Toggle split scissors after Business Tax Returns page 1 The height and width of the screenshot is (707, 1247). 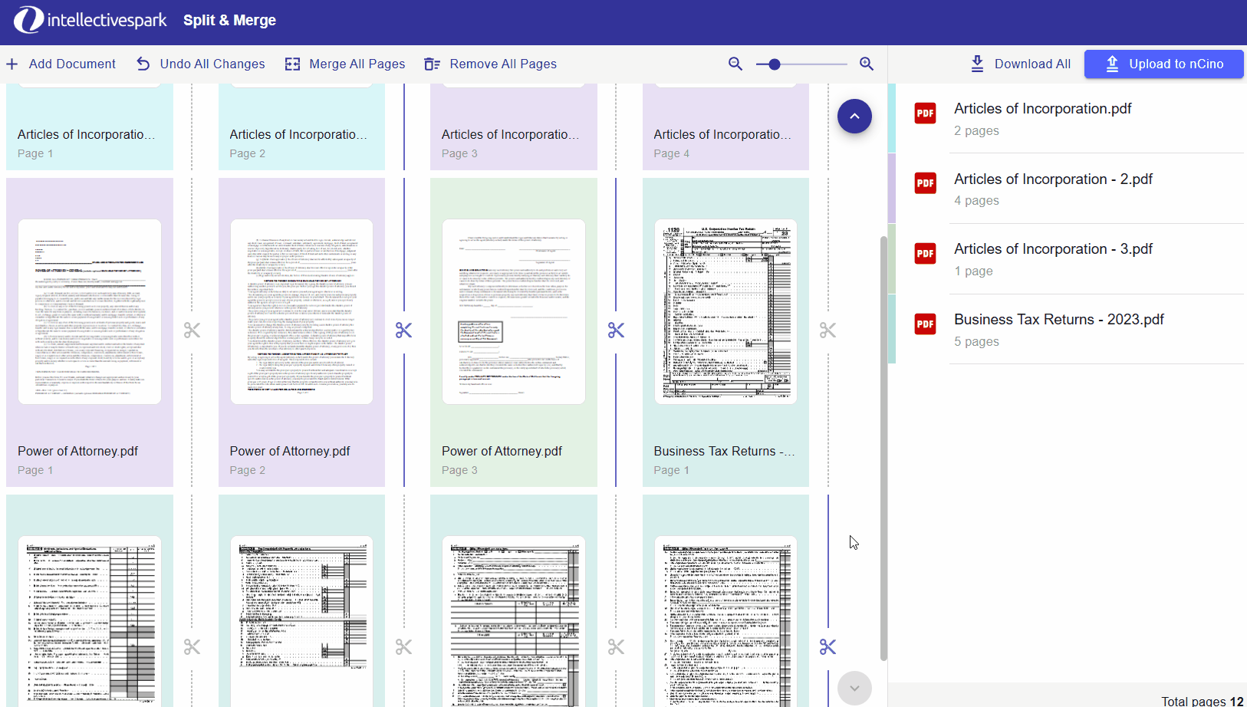pyautogui.click(x=827, y=330)
